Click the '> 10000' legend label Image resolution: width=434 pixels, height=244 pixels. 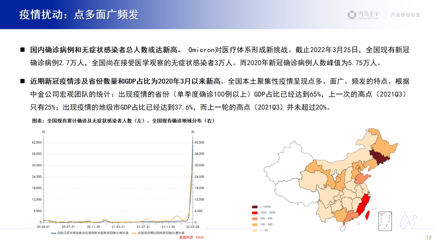[266, 207]
